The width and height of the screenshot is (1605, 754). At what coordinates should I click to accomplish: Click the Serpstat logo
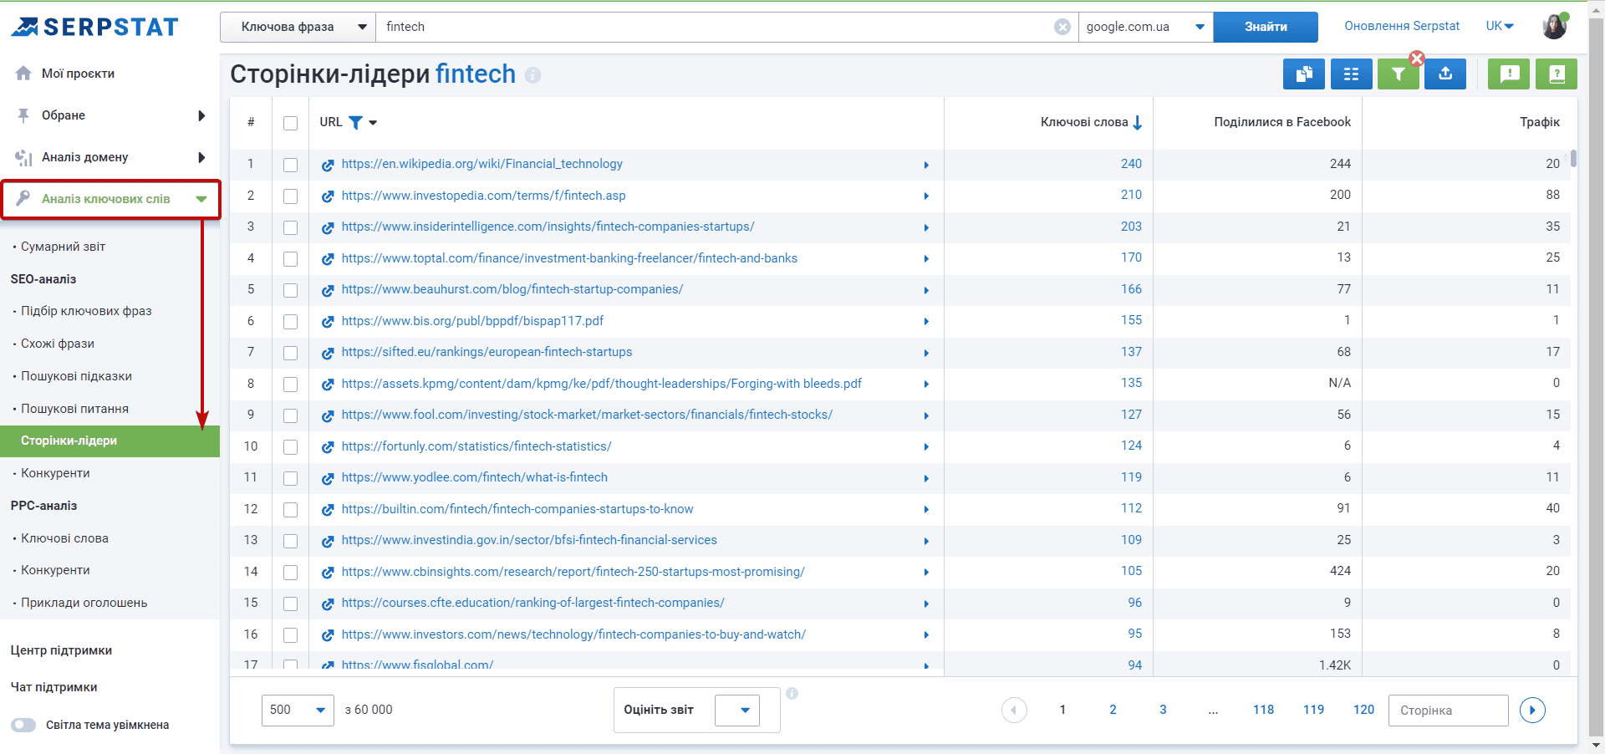pos(94,27)
